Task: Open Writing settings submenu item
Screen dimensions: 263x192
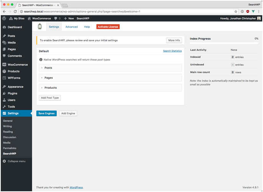Action: pyautogui.click(x=7, y=126)
